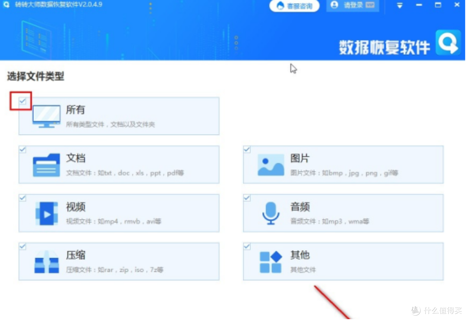Toggle the 视频 video checkbox
This screenshot has height=320, width=466.
(22, 198)
